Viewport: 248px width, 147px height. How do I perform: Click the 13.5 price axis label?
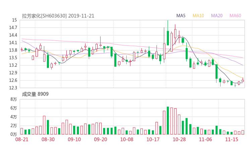[x=13, y=58]
